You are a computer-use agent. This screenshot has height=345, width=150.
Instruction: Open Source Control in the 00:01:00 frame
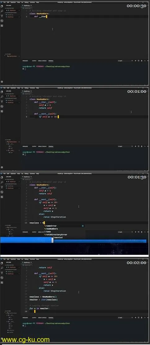(x=2, y=102)
